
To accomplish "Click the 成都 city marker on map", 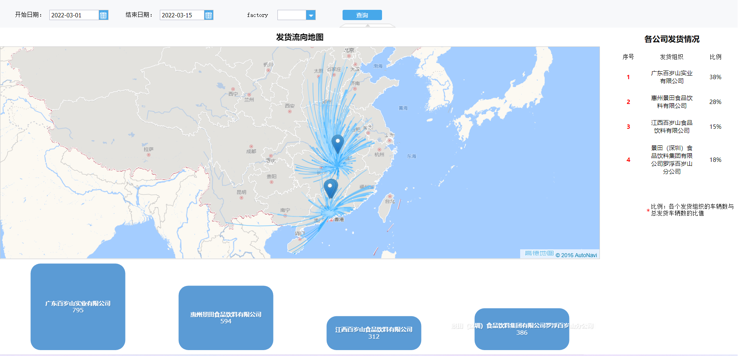I will click(x=251, y=146).
